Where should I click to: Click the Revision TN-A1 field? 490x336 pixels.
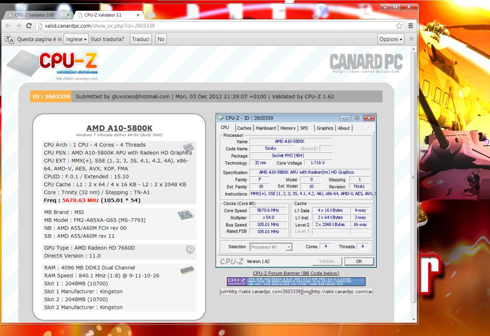(359, 187)
